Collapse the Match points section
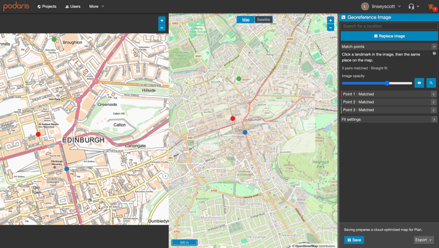439x248 pixels. [434, 46]
